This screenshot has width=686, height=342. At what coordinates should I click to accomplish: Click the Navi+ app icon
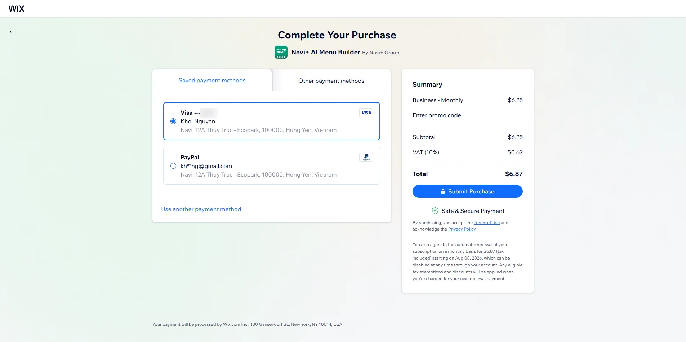pos(281,52)
